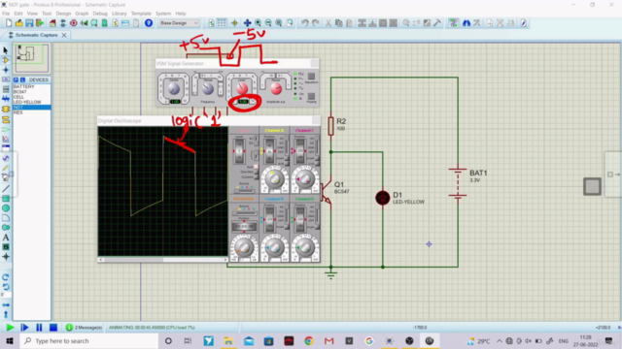Image resolution: width=622 pixels, height=349 pixels.
Task: Pause the running simulation
Action: [x=39, y=328]
